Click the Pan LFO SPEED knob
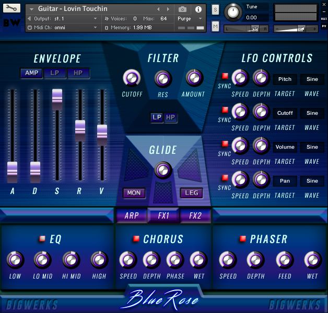328x313 pixels. pos(240,179)
